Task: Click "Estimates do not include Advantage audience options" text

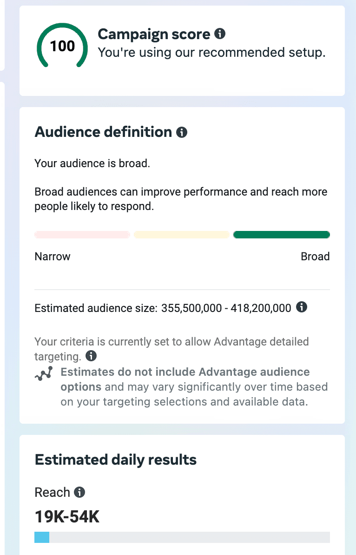Action: tap(185, 372)
